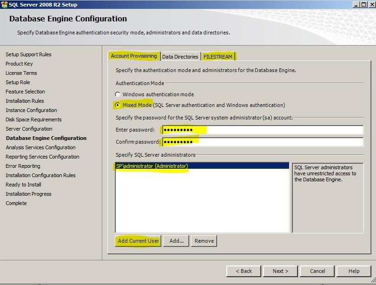The height and width of the screenshot is (285, 376).
Task: Maximize the SQL Server Setup window
Action: (363, 5)
